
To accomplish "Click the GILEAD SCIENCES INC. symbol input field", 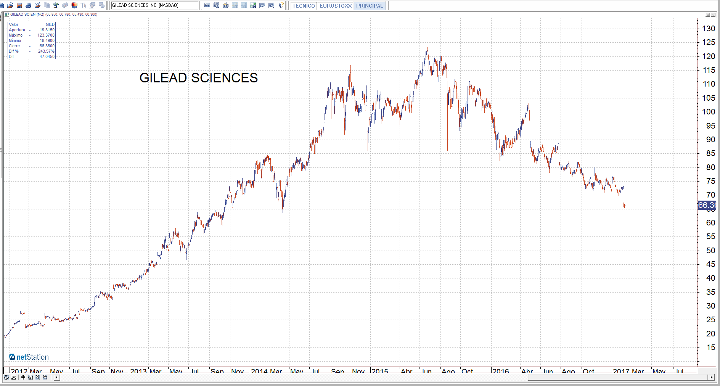I will pyautogui.click(x=155, y=5).
